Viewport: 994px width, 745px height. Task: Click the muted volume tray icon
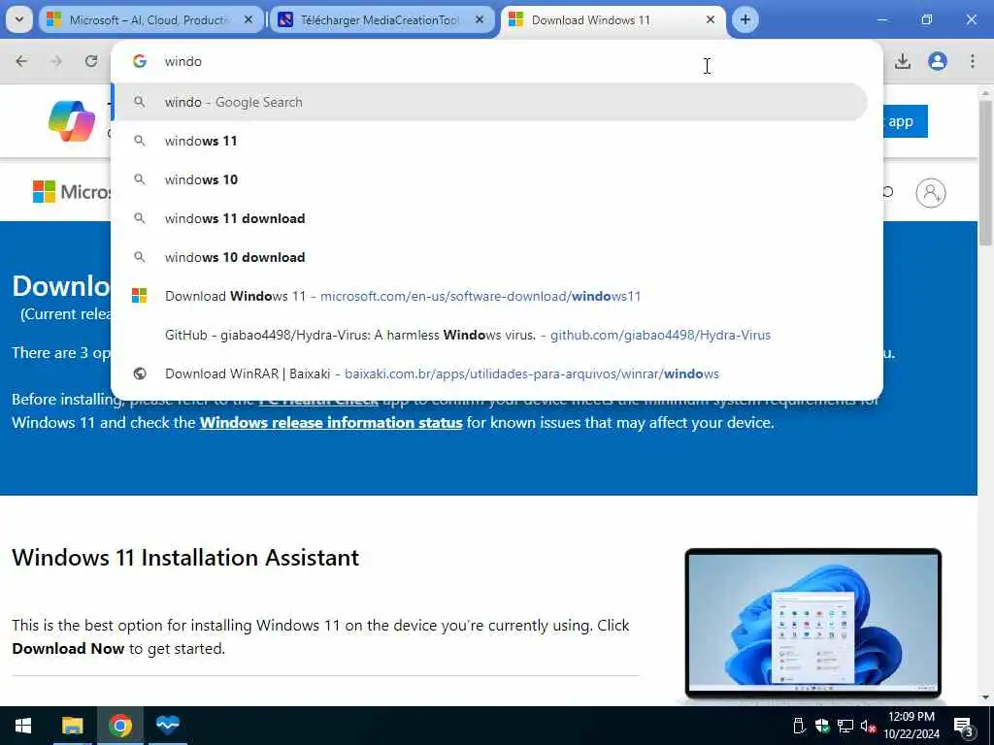click(868, 726)
